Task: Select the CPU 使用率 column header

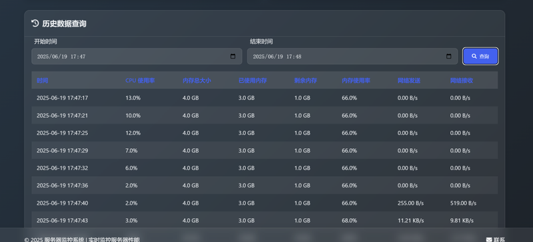Action: [x=140, y=80]
